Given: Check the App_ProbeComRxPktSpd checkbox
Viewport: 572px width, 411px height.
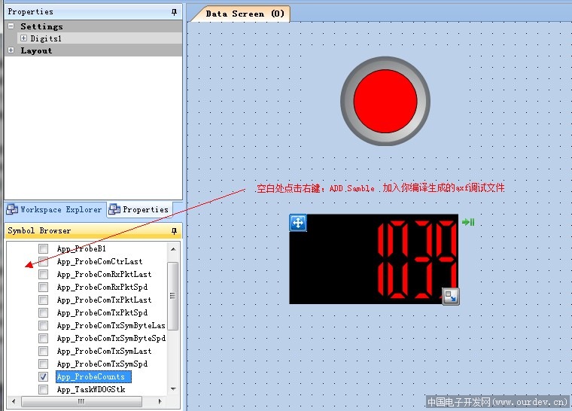Looking at the screenshot, I should click(43, 287).
